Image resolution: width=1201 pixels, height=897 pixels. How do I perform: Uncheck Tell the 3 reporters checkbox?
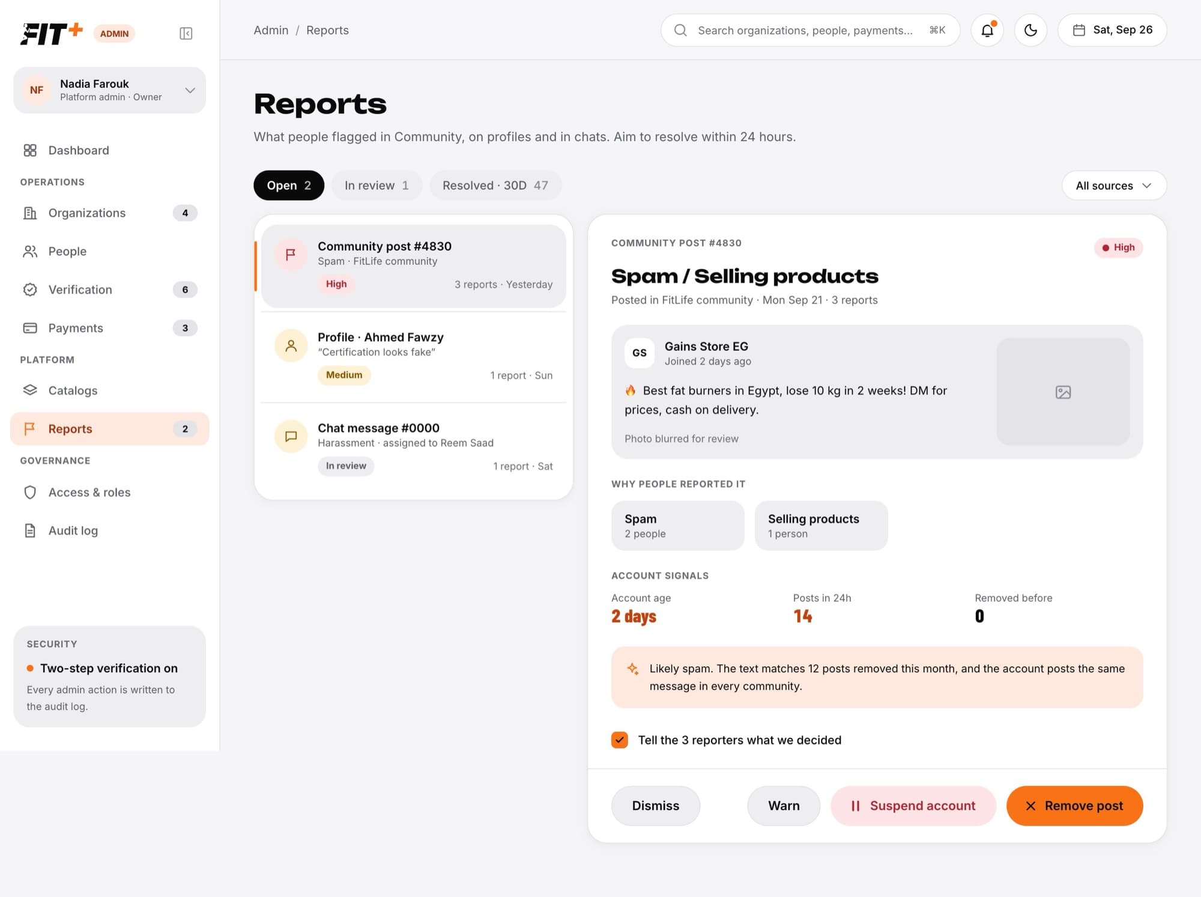pyautogui.click(x=620, y=740)
